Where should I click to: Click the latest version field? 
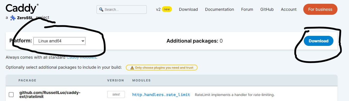(116, 94)
